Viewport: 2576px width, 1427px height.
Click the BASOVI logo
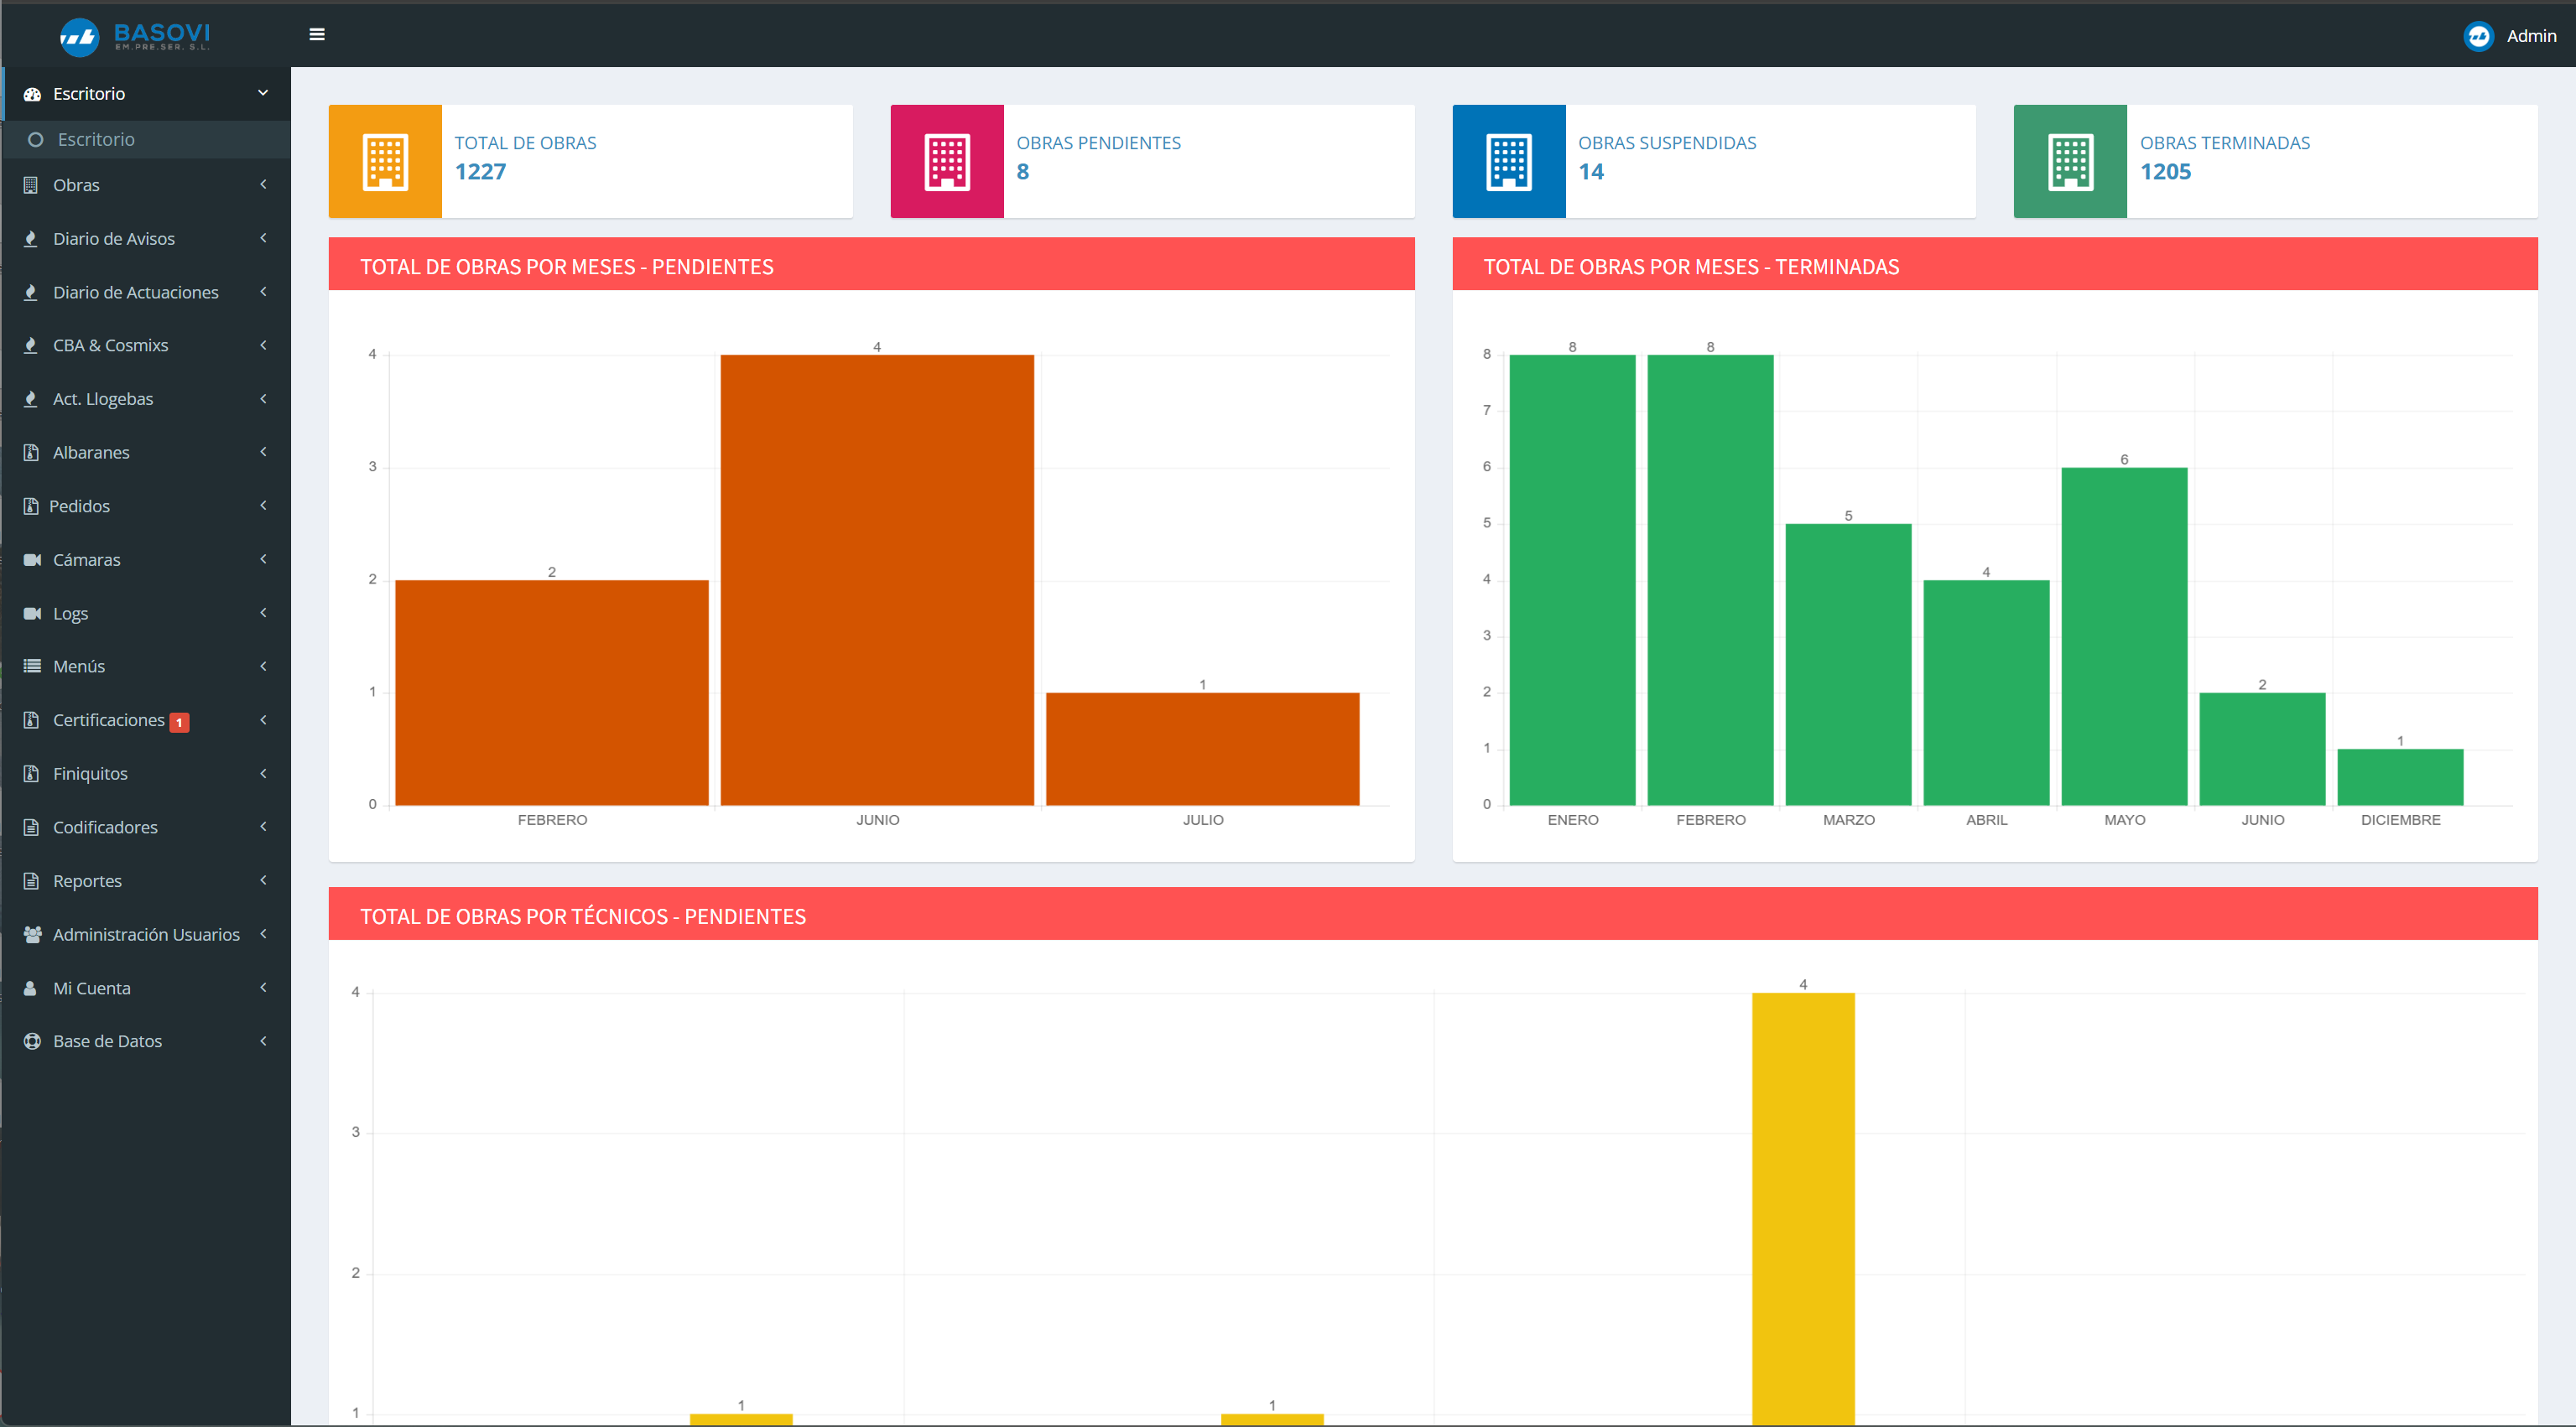click(135, 36)
